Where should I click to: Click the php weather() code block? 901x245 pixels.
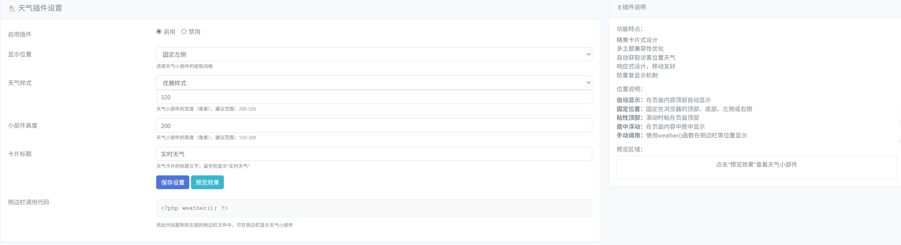[x=374, y=208]
